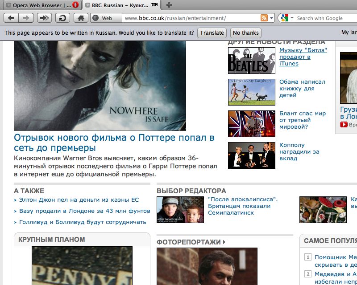Open the Elton John article link

click(79, 200)
